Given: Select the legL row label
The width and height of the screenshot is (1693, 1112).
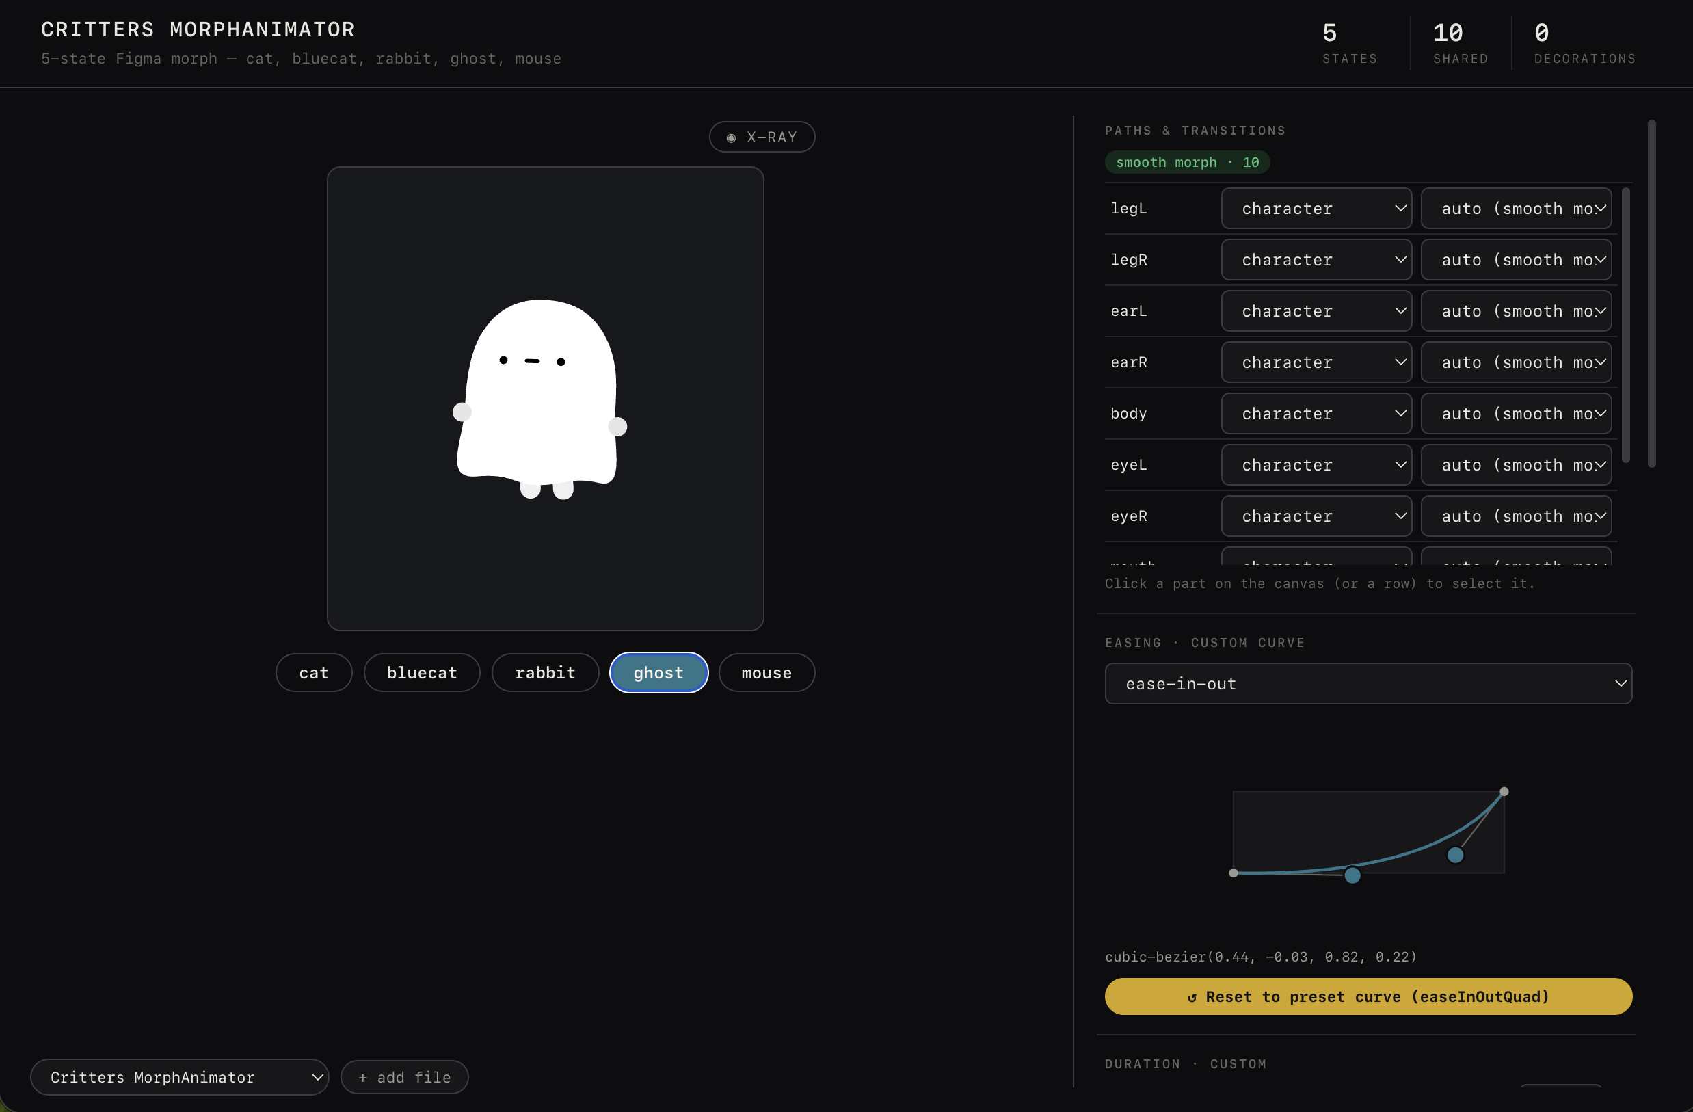Looking at the screenshot, I should coord(1129,209).
